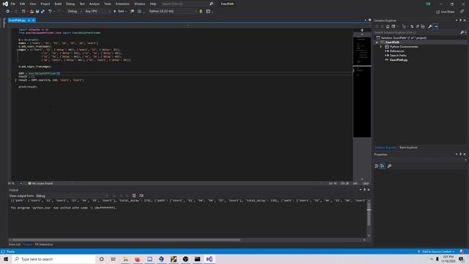Screen dimensions: 469x264
Task: Collapse the ExactPath project node
Action: click(x=377, y=43)
